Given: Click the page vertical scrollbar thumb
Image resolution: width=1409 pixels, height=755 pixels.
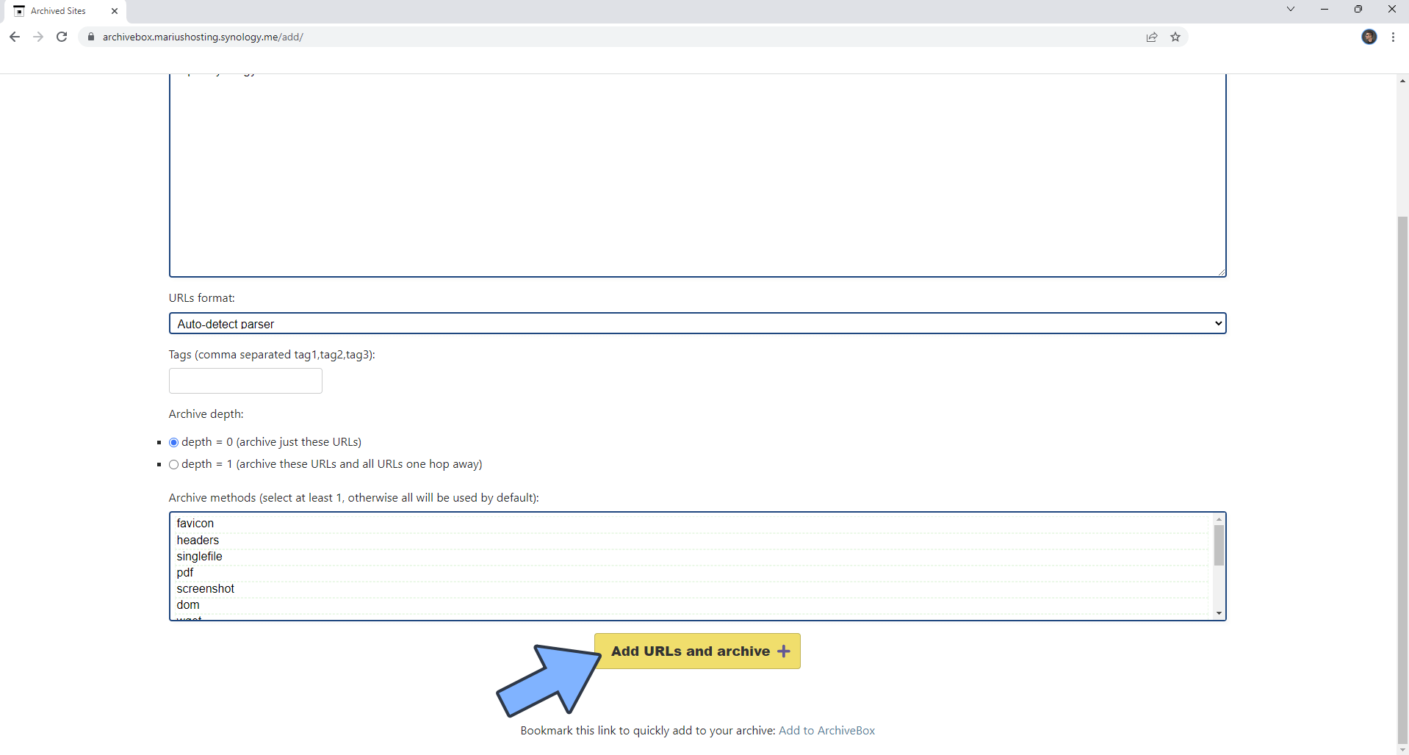Looking at the screenshot, I should point(1402,480).
